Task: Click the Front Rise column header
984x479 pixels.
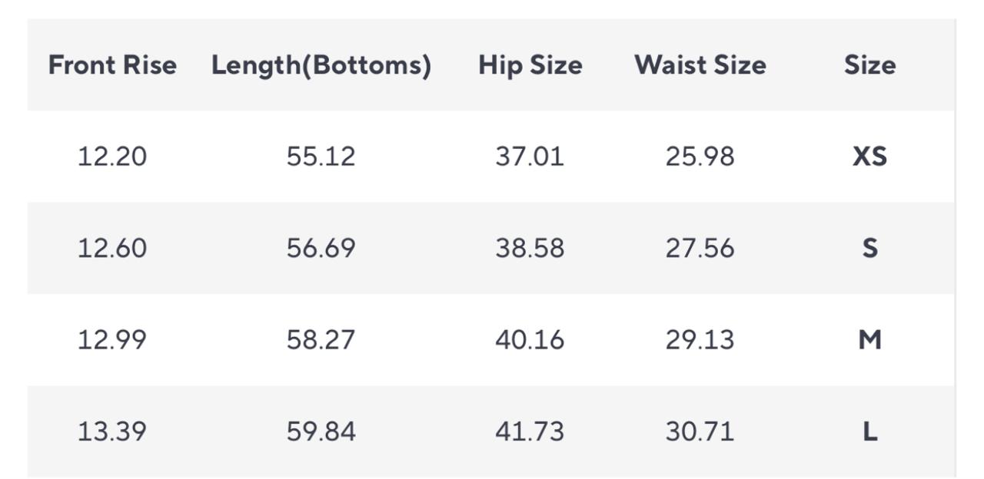Action: (112, 64)
